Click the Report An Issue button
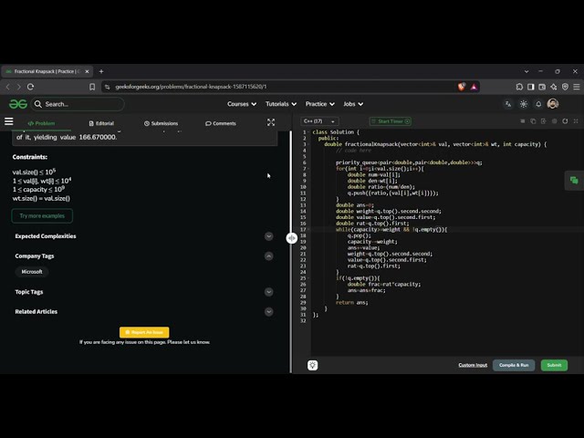 [x=144, y=332]
